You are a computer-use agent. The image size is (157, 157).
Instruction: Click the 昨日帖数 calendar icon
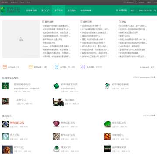pos(31,67)
